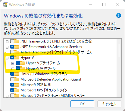Image resolution: width=125 pixels, height=111 pixels.
Task: Minimize the Windows の機能 window
Action: coord(90,5)
